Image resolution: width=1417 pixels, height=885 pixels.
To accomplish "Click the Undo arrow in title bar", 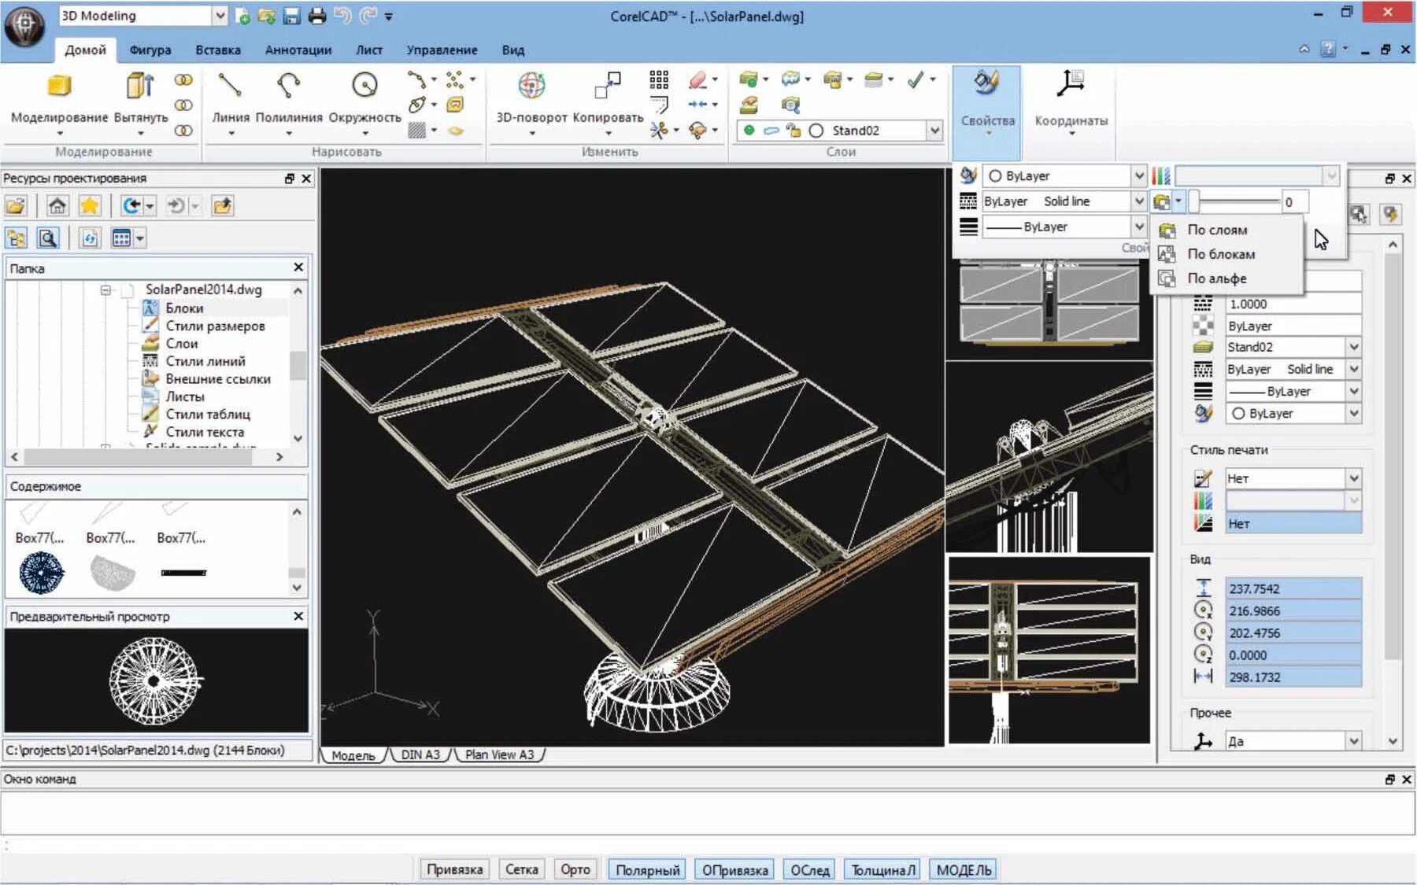I will tap(342, 16).
